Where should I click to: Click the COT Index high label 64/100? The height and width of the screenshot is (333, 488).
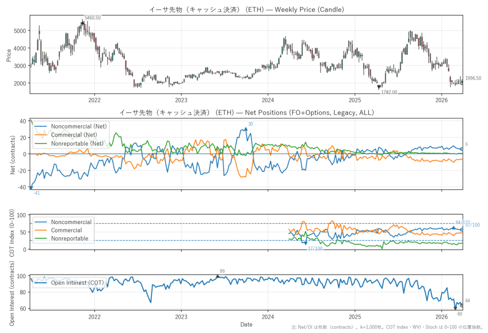462,222
